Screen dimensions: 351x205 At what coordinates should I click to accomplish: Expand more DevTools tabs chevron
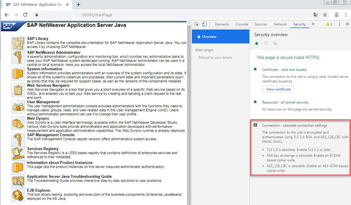click(x=313, y=24)
